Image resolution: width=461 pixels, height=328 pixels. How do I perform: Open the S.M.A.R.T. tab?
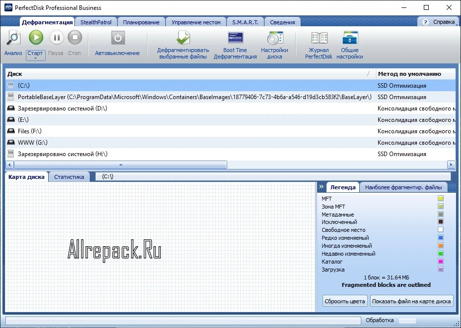click(245, 22)
